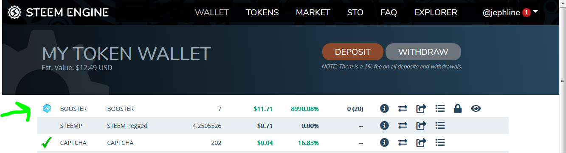Toggle BOOSTER eye visibility icon

click(476, 109)
